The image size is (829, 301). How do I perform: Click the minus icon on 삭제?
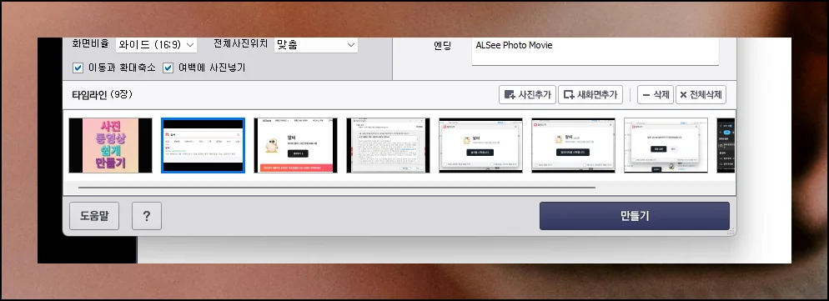tap(646, 95)
